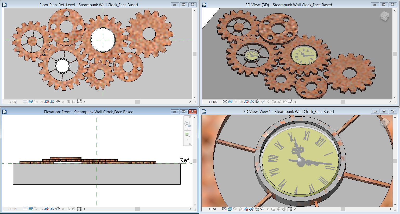Click Reveal Hidden Elements lightbulb in Elevation view

(63, 209)
